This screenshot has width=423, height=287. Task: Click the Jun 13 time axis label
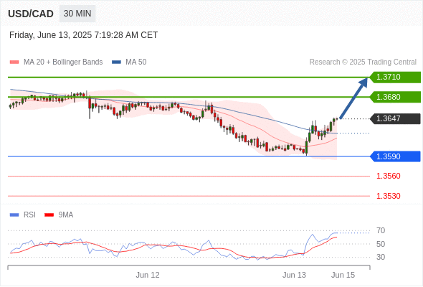coord(294,275)
